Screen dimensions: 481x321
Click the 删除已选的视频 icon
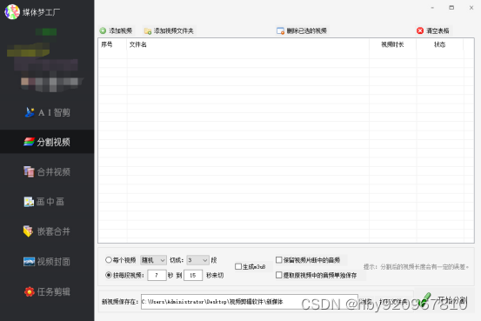point(280,31)
